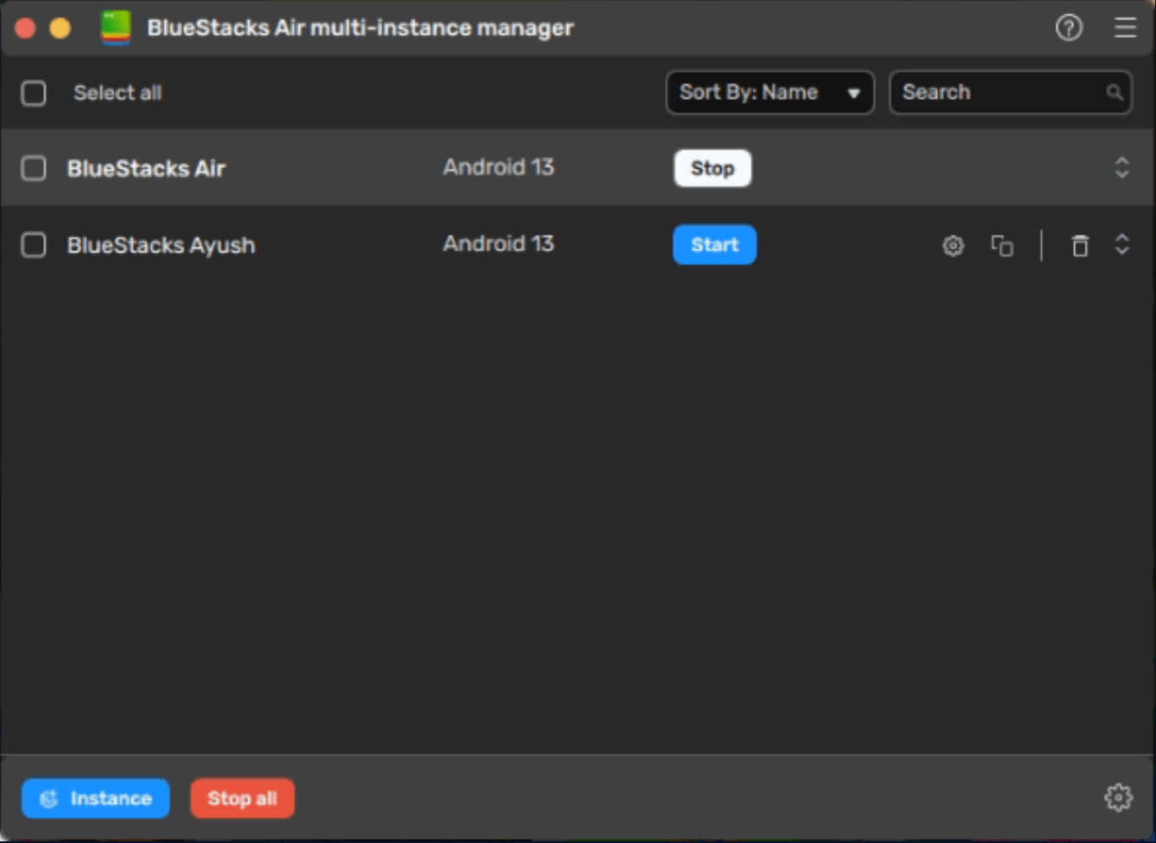Image resolution: width=1156 pixels, height=843 pixels.
Task: Click reorder arrows on BlueStacks Ayush row
Action: (1121, 245)
